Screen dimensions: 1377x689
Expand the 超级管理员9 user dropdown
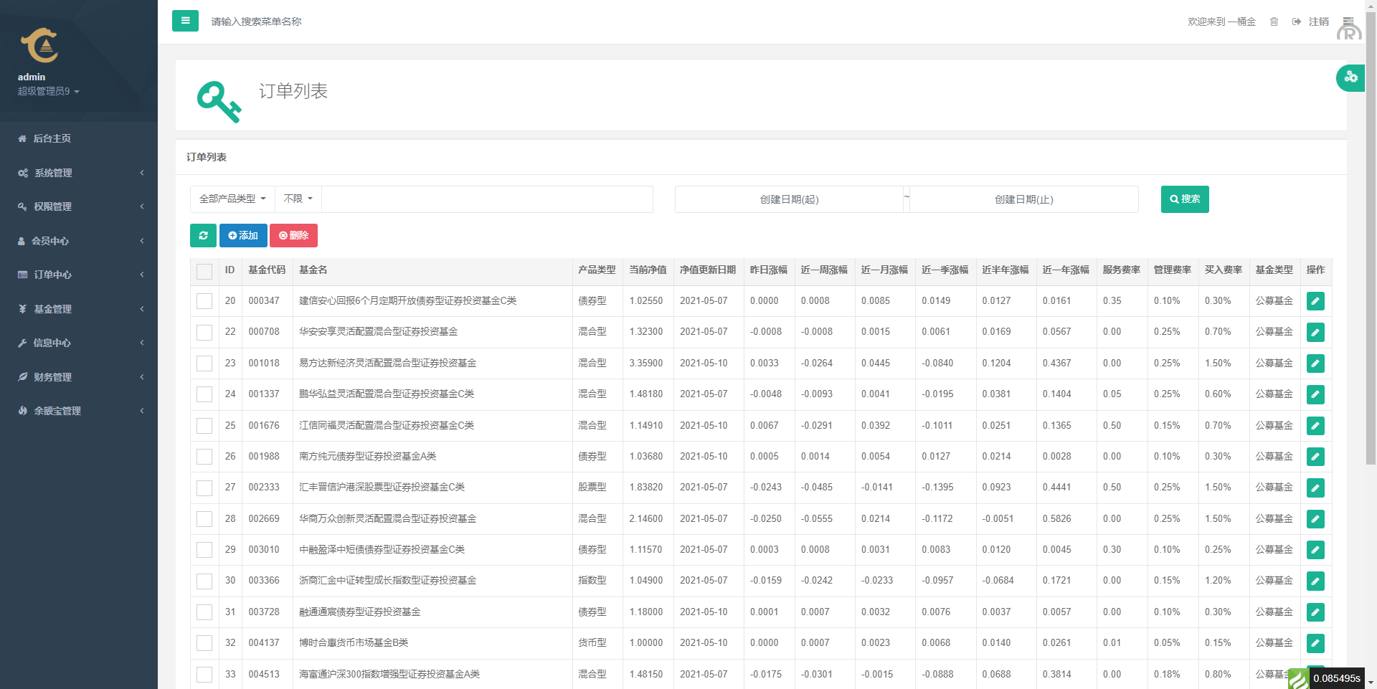pos(48,91)
